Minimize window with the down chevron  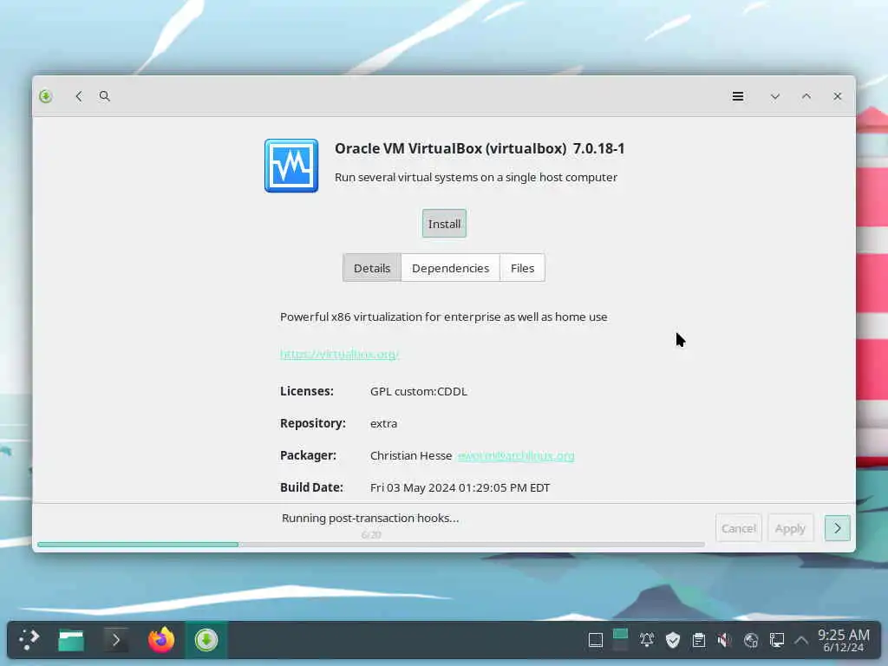[774, 97]
